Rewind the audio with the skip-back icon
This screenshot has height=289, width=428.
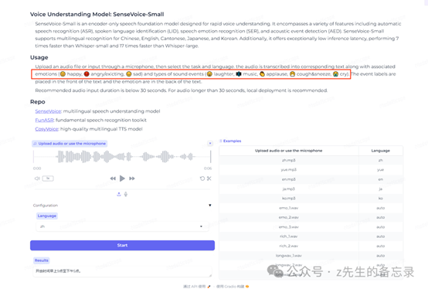113,178
